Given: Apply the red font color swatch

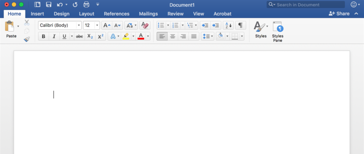Looking at the screenshot, I should [x=141, y=36].
